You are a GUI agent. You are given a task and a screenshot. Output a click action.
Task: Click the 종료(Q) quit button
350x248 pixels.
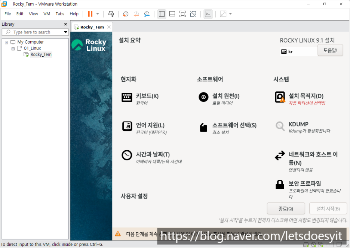click(286, 208)
